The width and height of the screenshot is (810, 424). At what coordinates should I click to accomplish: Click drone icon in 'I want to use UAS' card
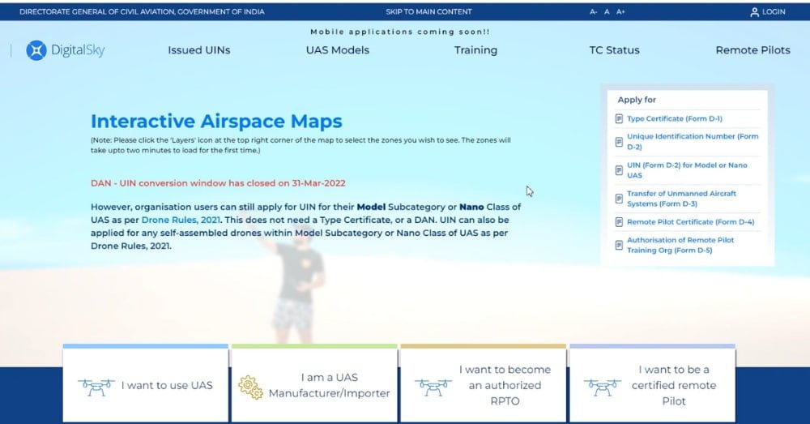(x=96, y=387)
